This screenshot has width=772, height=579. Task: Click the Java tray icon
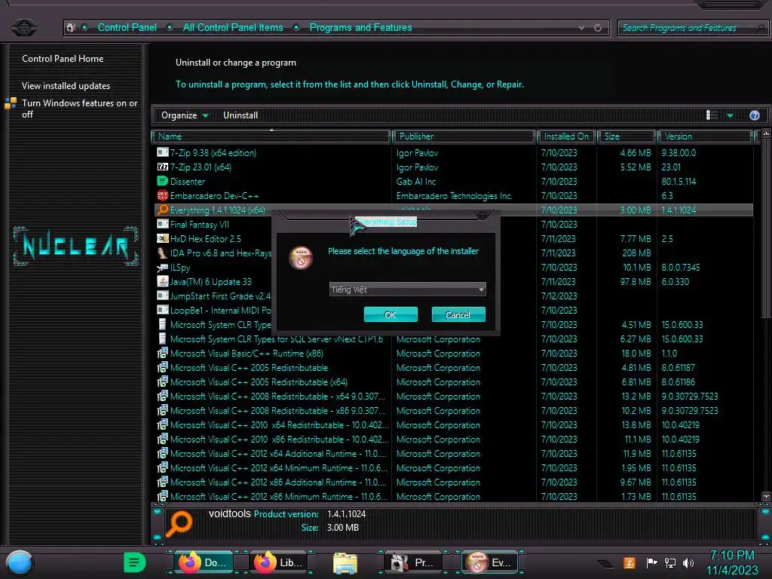point(630,562)
